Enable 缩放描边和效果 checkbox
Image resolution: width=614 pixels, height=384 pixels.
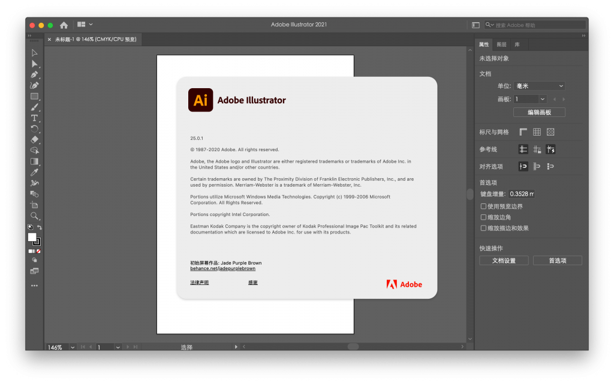(484, 228)
